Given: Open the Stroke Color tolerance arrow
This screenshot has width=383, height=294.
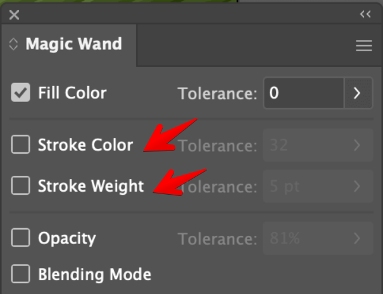Looking at the screenshot, I should (358, 145).
